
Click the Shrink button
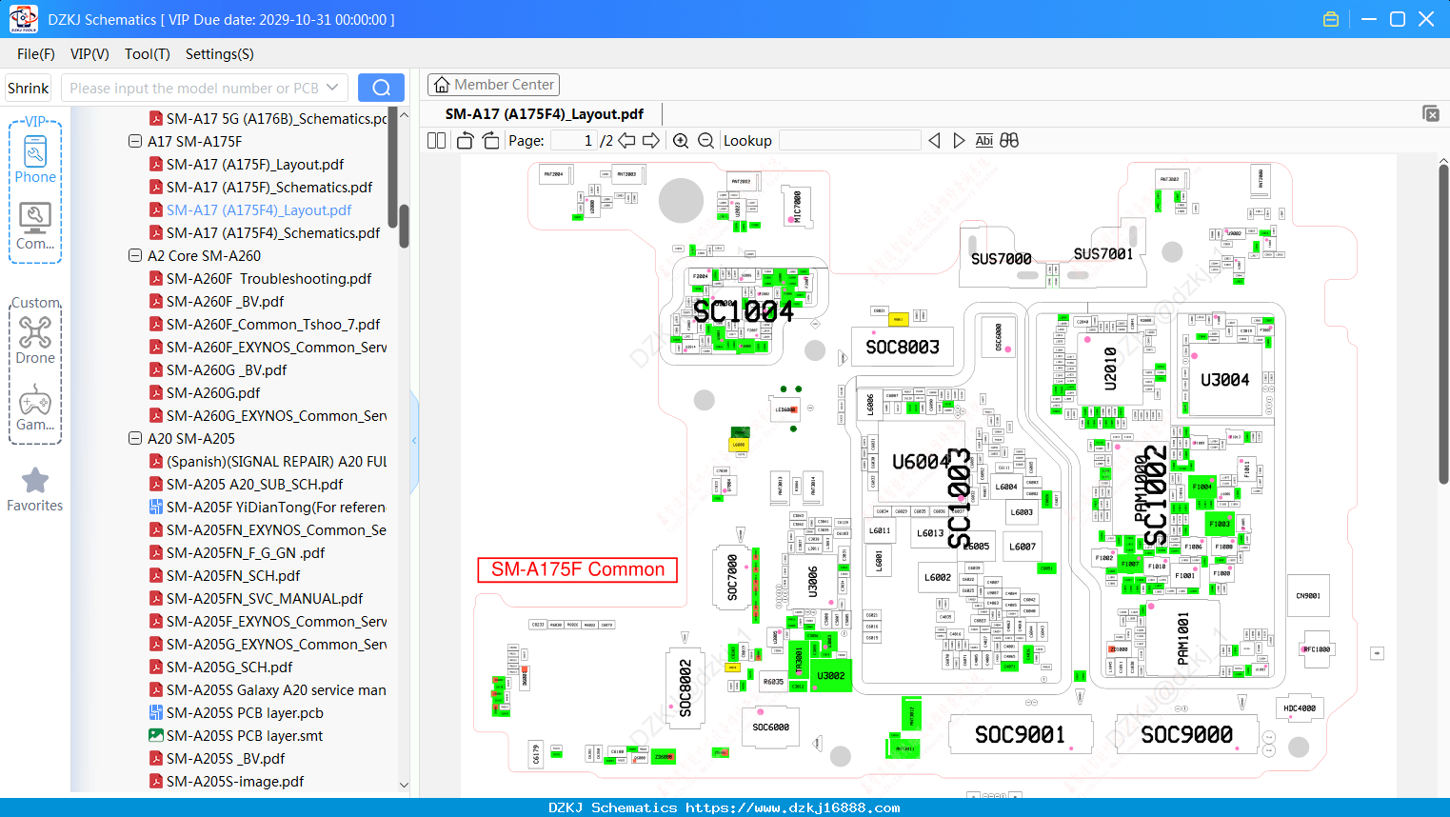click(x=29, y=88)
